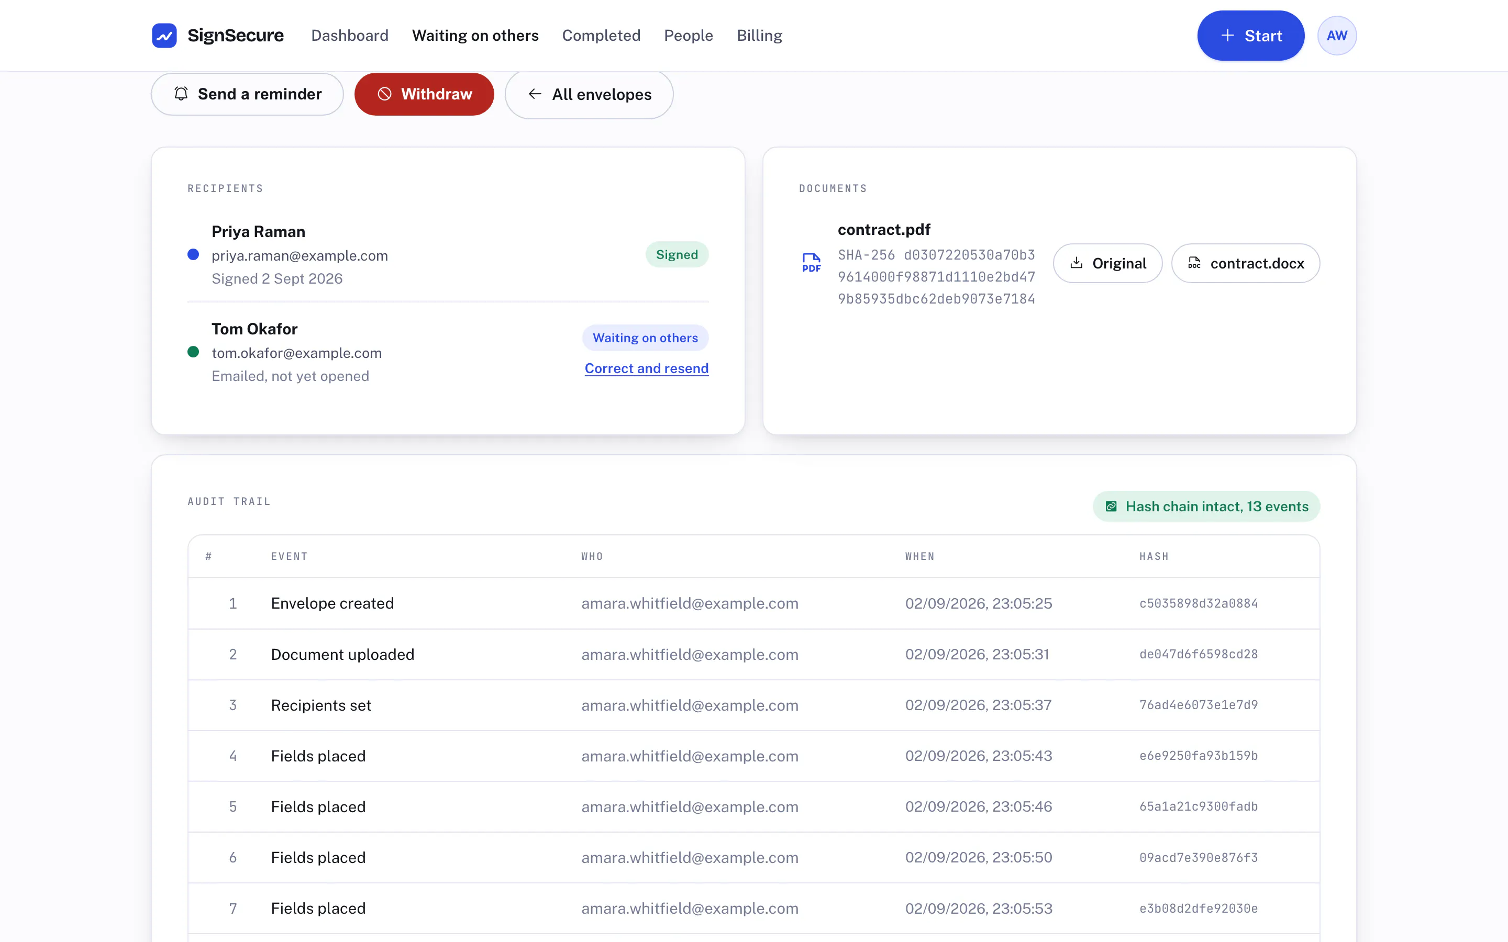Click Tom Okafor's Waiting on others badge
Screen dimensions: 1508x942
coord(646,338)
